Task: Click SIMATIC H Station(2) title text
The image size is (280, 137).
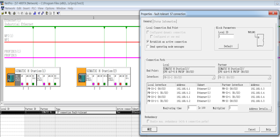Action: coord(102,71)
